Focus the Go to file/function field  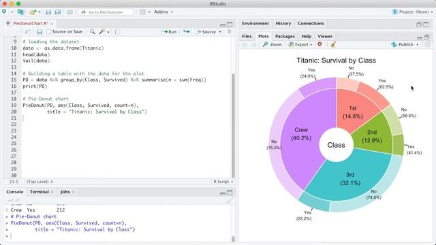coord(106,12)
